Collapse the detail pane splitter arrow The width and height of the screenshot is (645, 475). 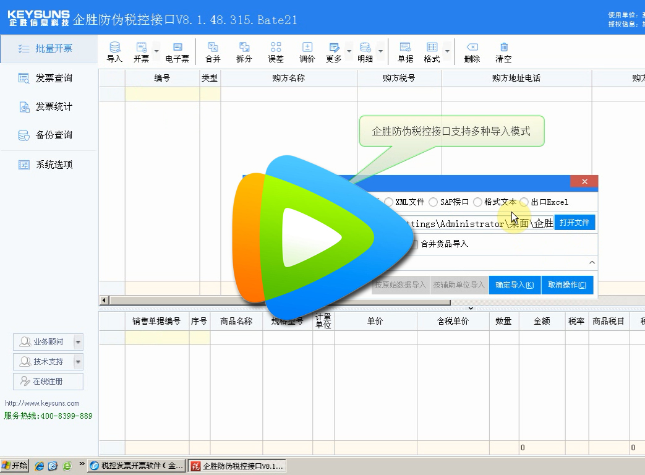471,309
